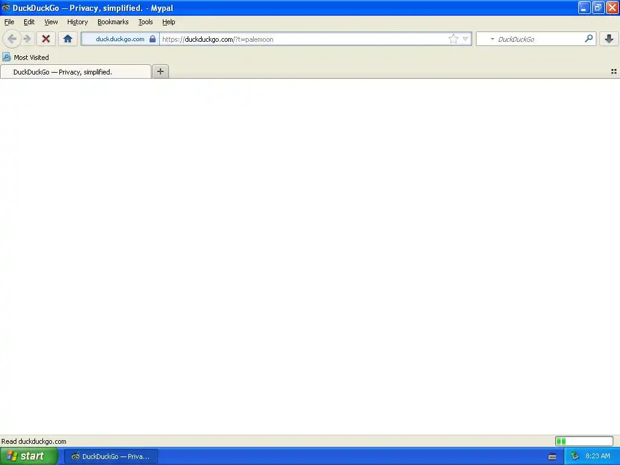Open the Bookmarks menu

[x=113, y=22]
